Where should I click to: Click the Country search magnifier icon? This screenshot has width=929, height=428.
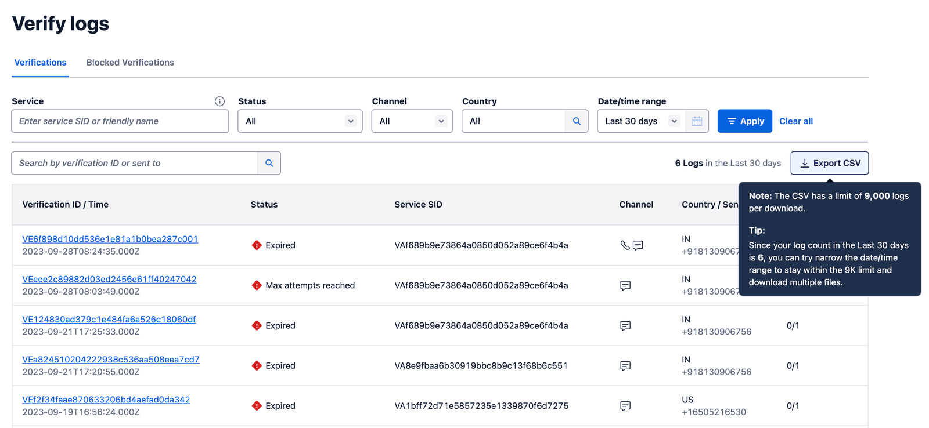tap(577, 121)
